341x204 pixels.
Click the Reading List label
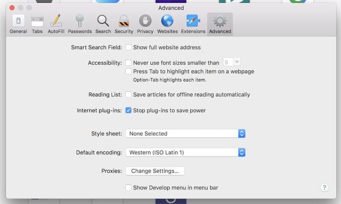tap(105, 95)
